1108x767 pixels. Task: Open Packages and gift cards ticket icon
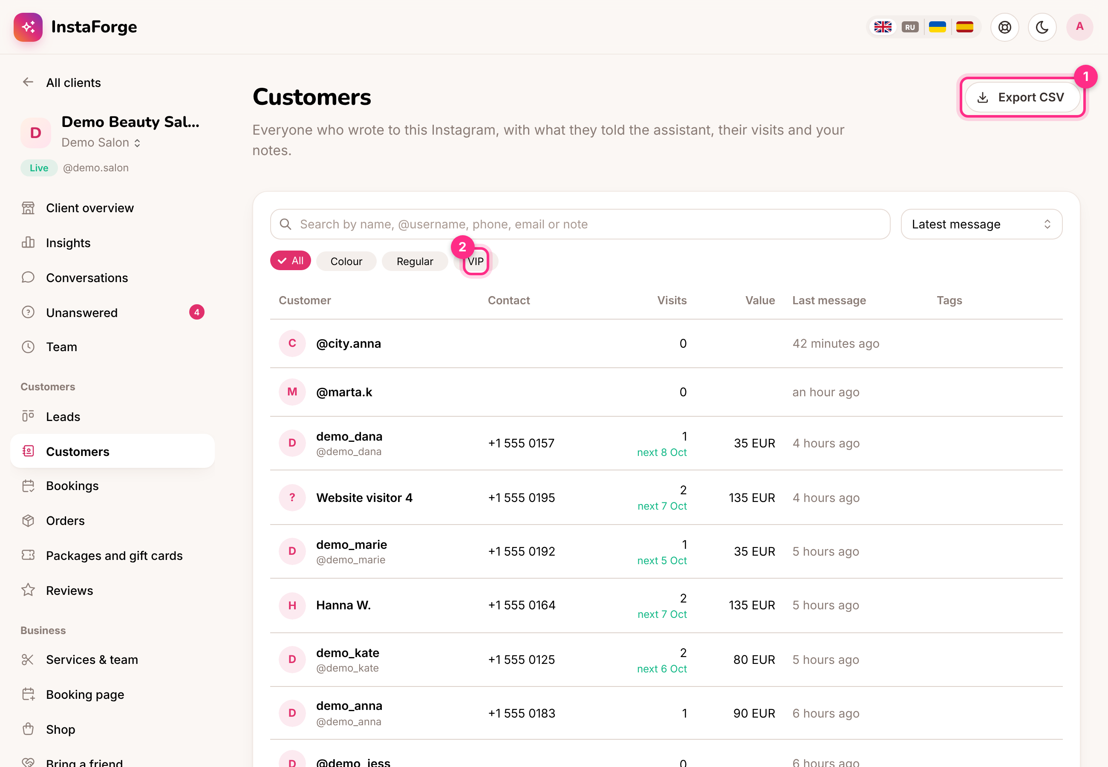pyautogui.click(x=29, y=556)
